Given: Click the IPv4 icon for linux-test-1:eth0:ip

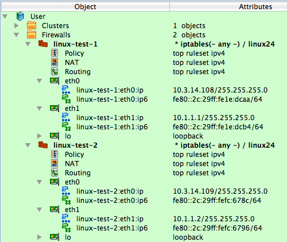Looking at the screenshot, I should 66,90.
